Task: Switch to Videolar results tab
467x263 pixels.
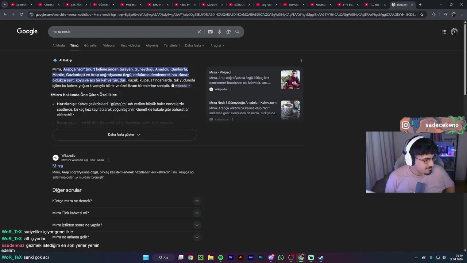Action: [109, 46]
